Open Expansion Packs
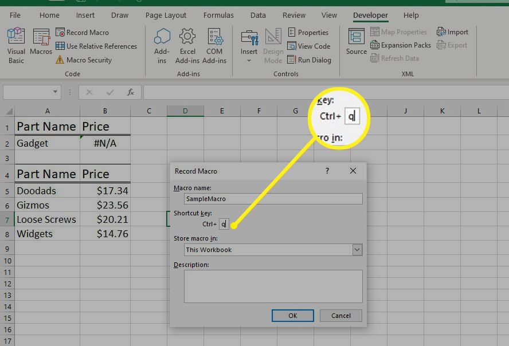The height and width of the screenshot is (346, 509). (401, 45)
